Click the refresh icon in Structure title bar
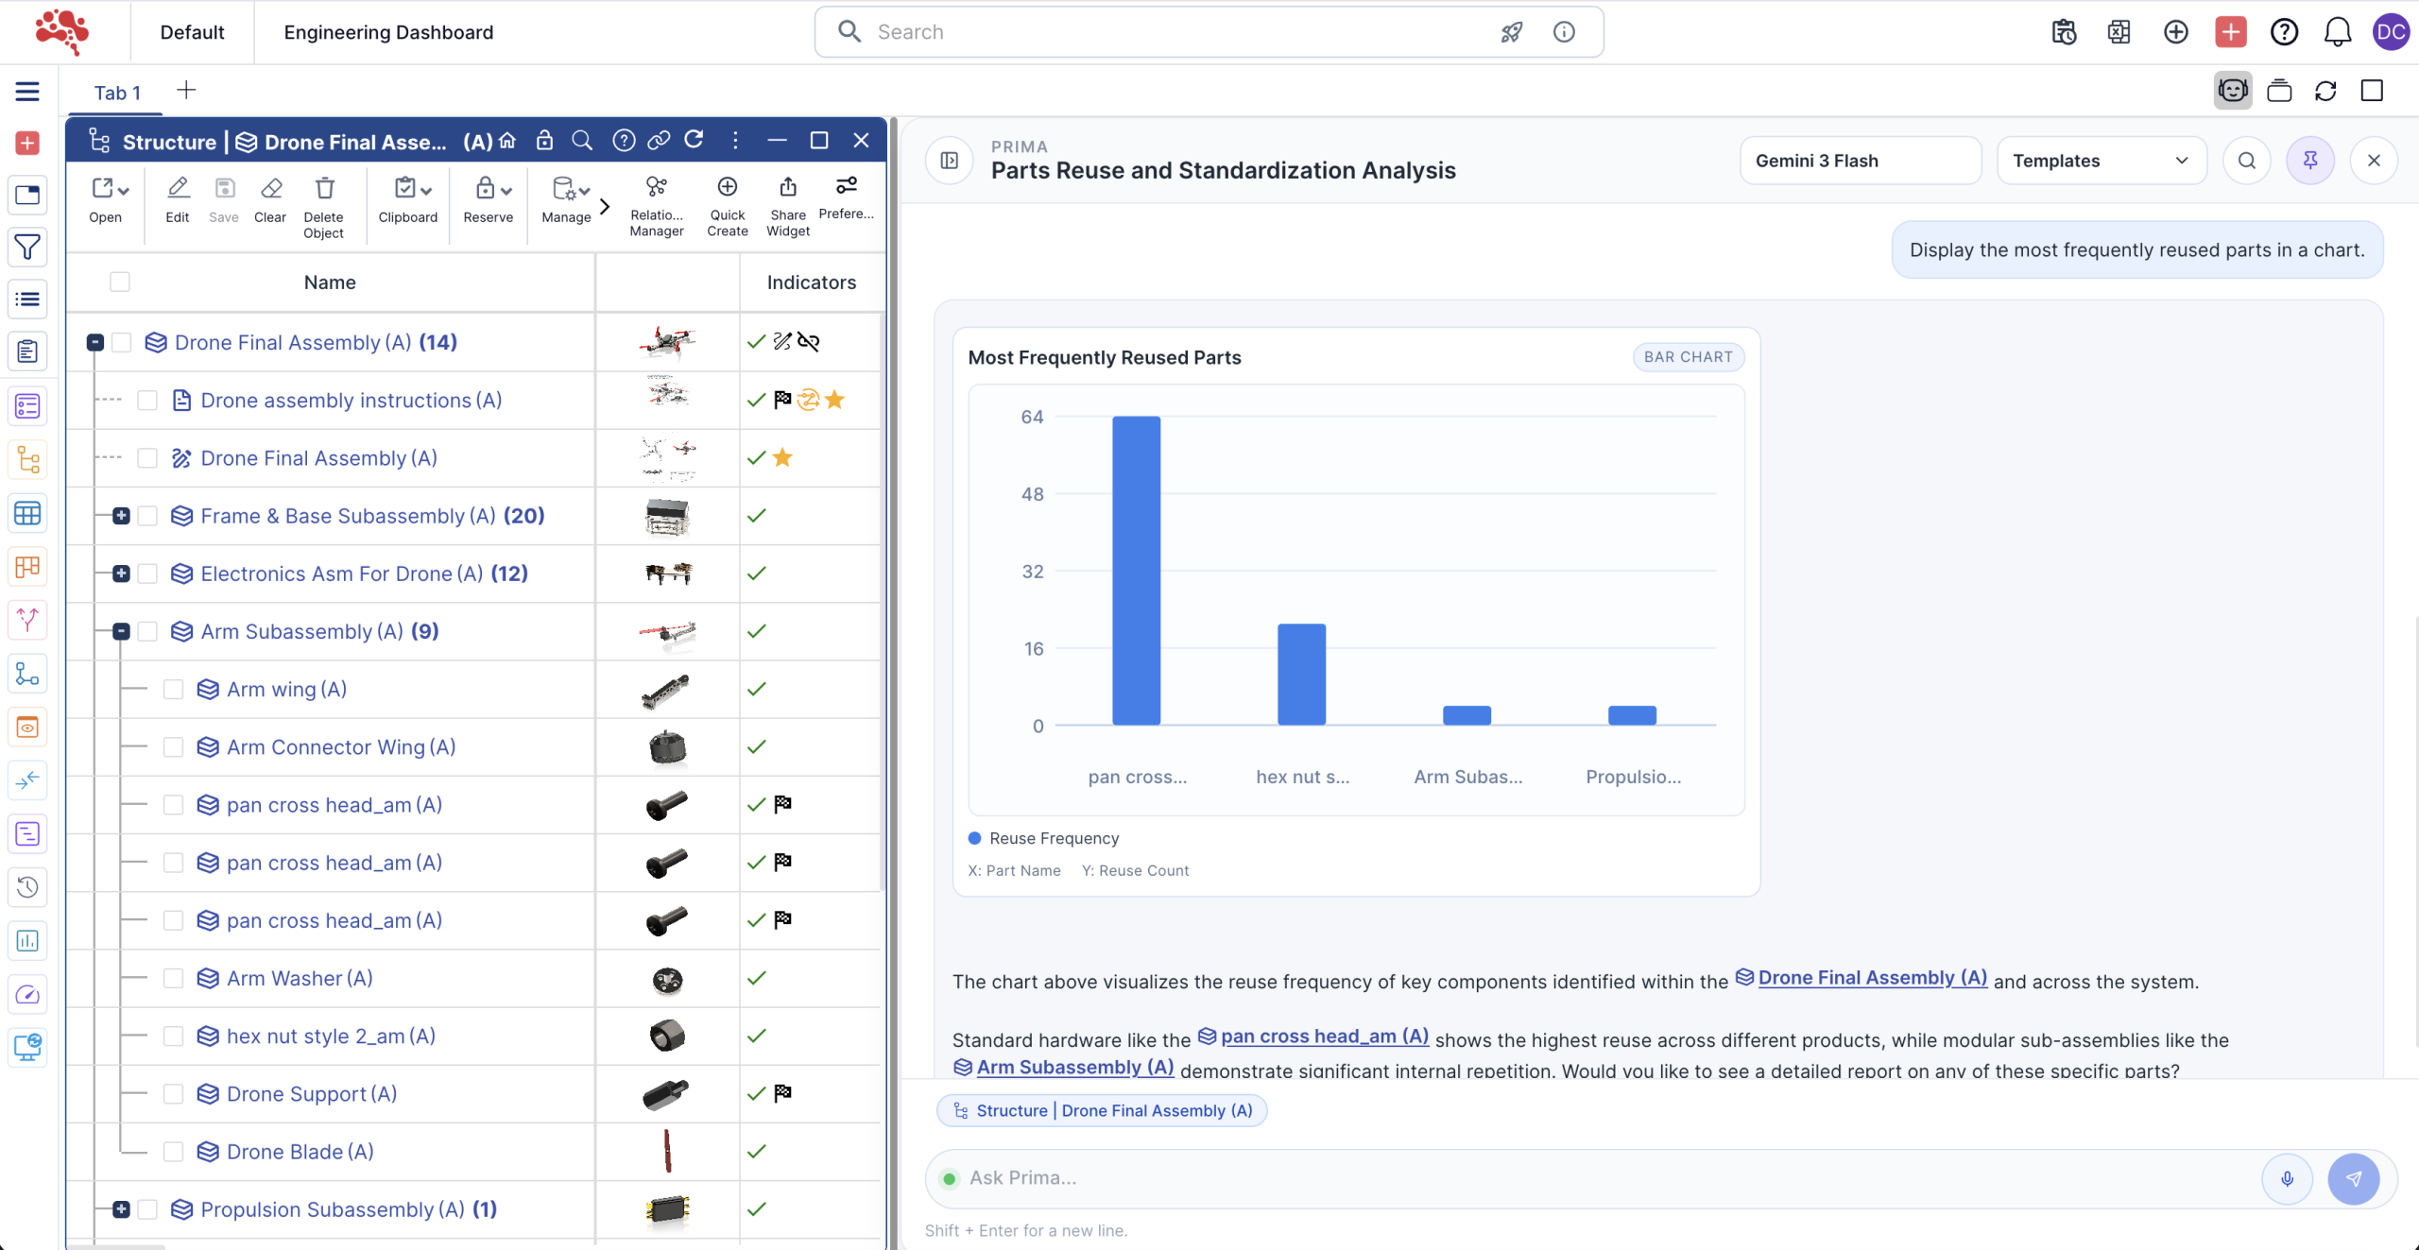Viewport: 2419px width, 1250px height. [x=695, y=141]
